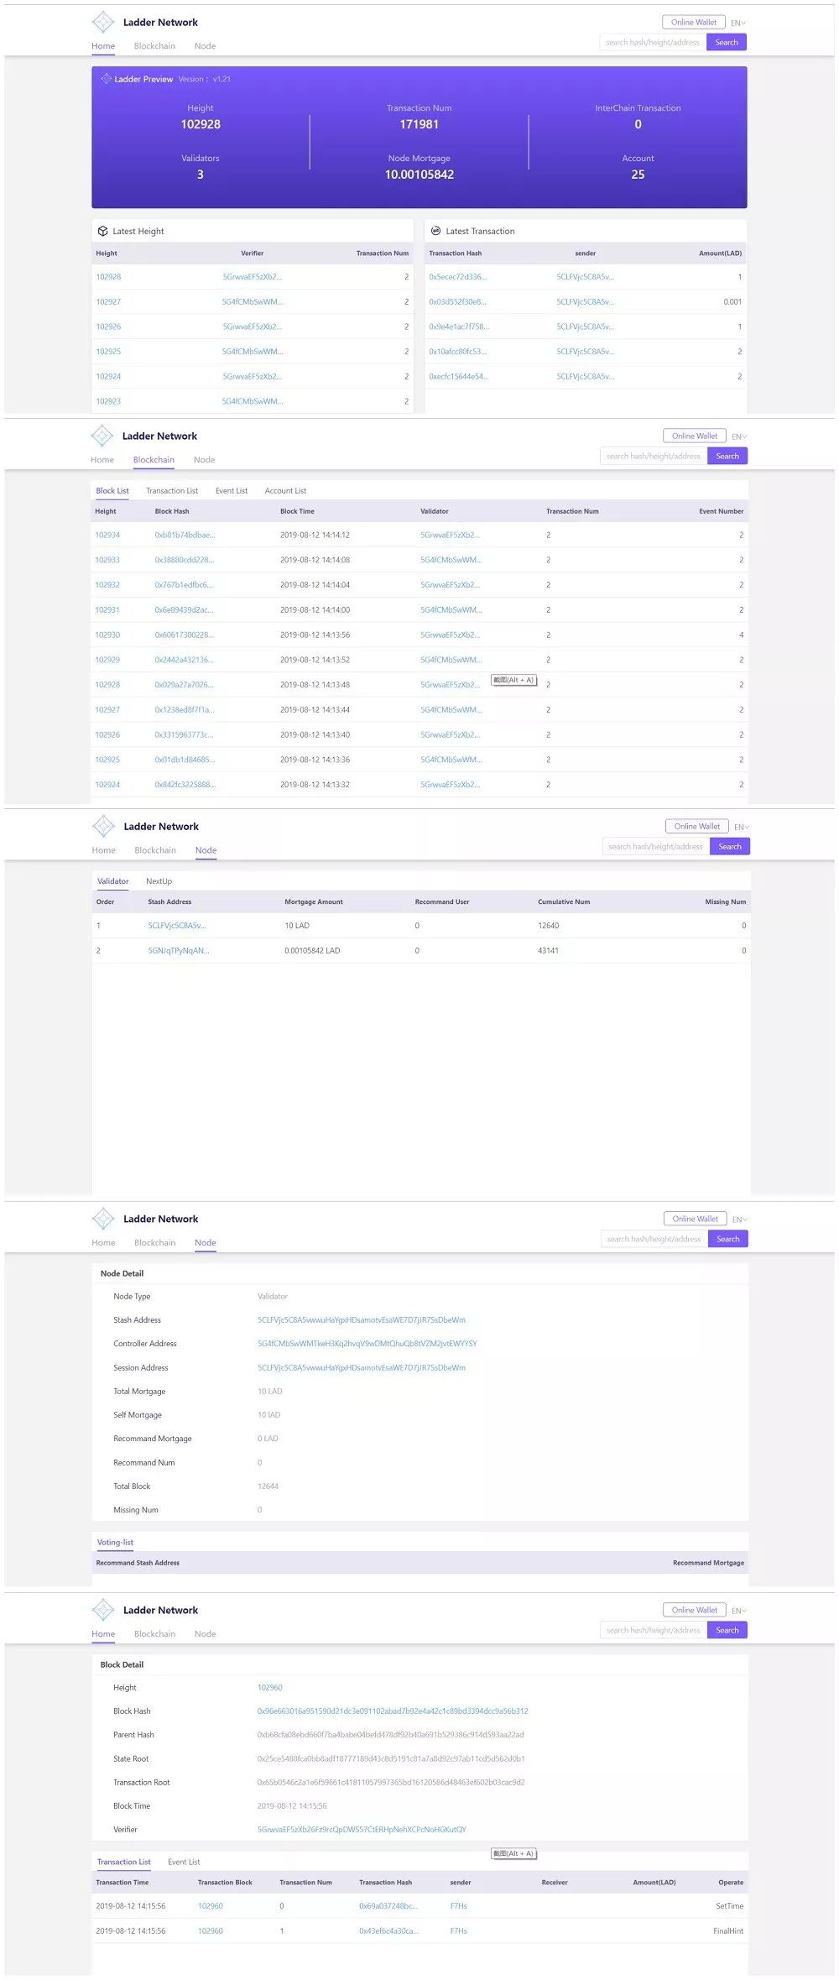The image size is (839, 1980).
Task: Open Height 102960 link in Block Detail
Action: (270, 1687)
